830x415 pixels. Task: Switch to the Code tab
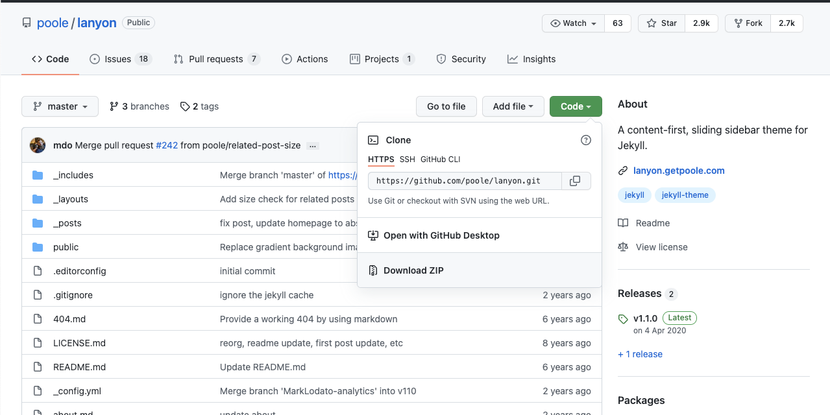click(x=50, y=59)
